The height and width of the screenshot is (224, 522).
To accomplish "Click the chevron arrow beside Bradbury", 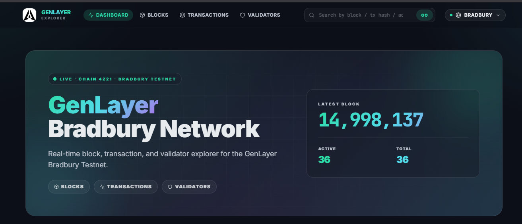I will (x=498, y=15).
